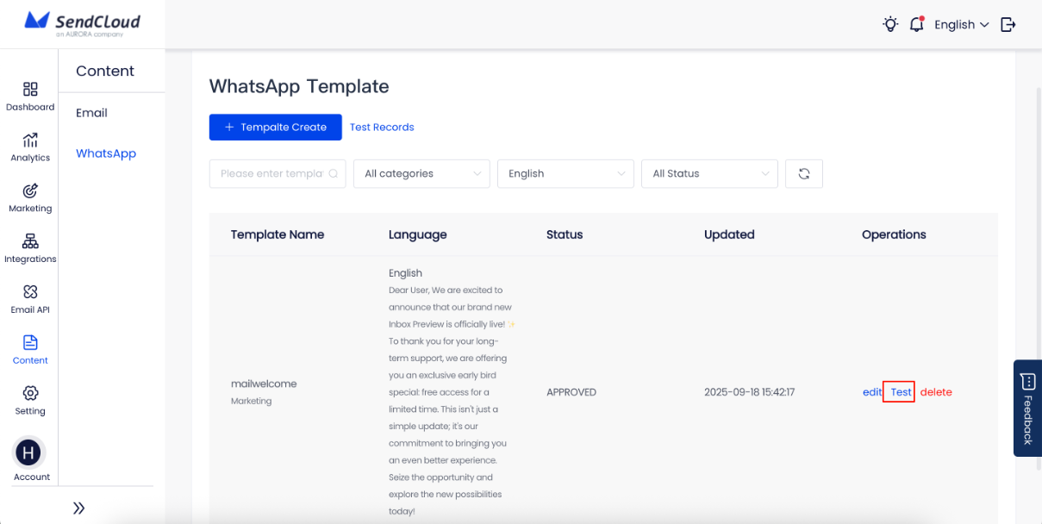Select the Analytics sidebar icon
This screenshot has width=1042, height=524.
tap(29, 145)
